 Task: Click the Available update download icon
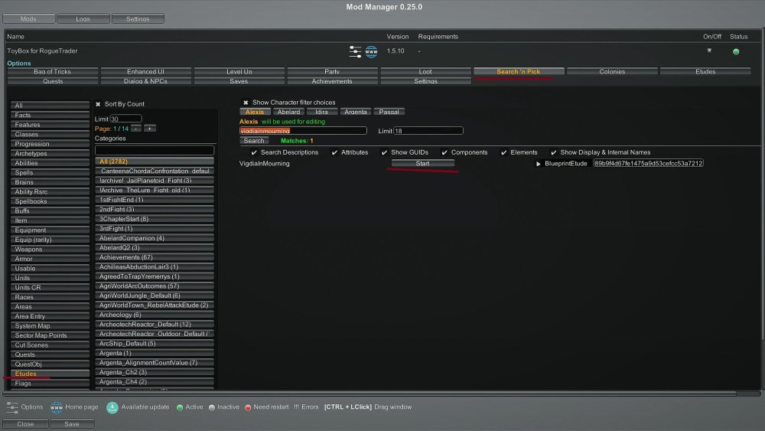click(x=112, y=407)
